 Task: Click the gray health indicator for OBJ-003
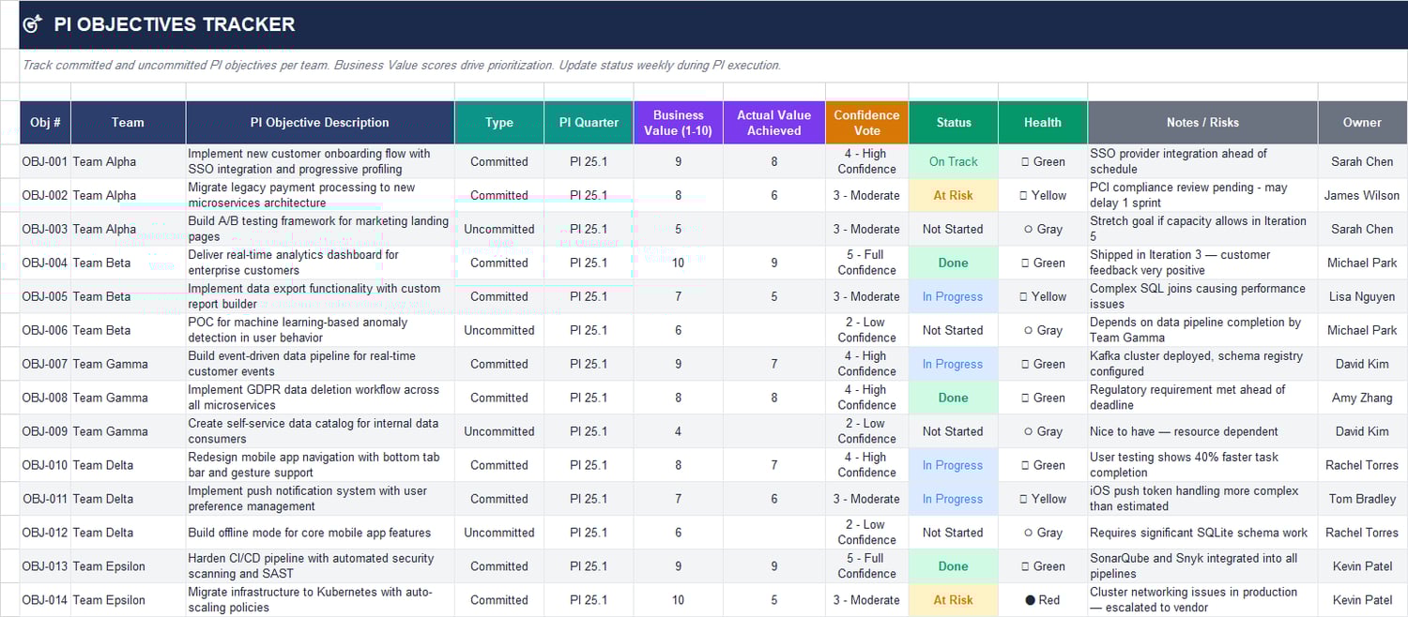pos(1042,229)
